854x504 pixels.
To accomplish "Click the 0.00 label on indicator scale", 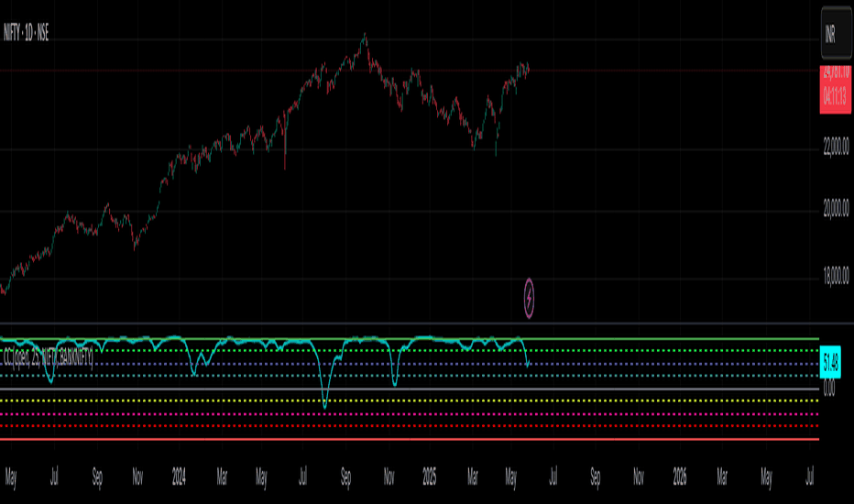I will point(828,389).
